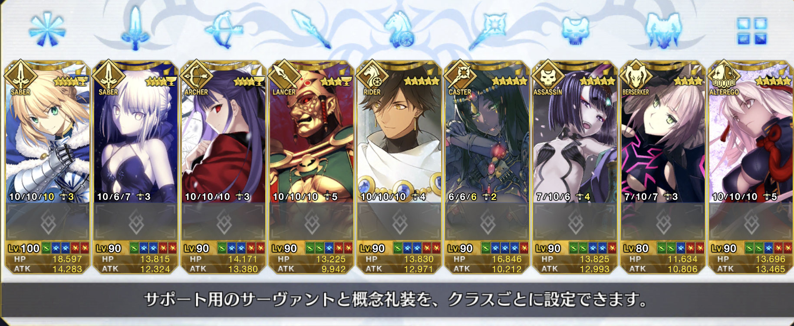Open the Lv.100 Saber servant card
The image size is (794, 326).
[47, 167]
